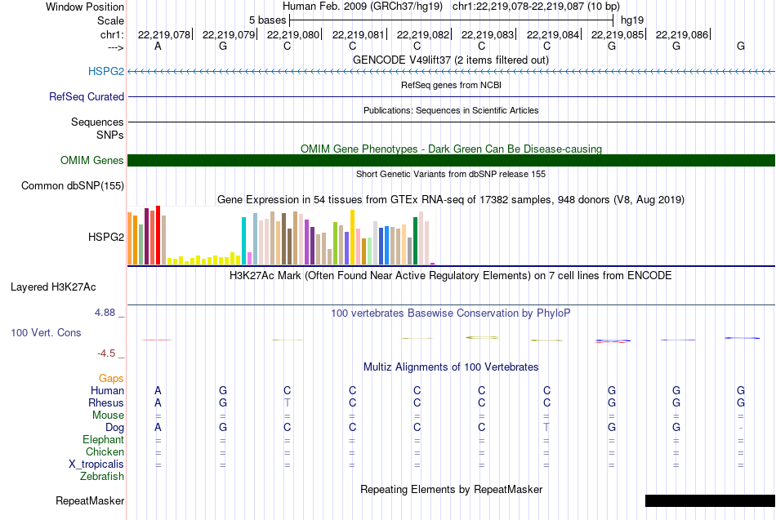The width and height of the screenshot is (776, 520).
Task: Click the Common dbSNP(155) track label
Action: (x=73, y=185)
